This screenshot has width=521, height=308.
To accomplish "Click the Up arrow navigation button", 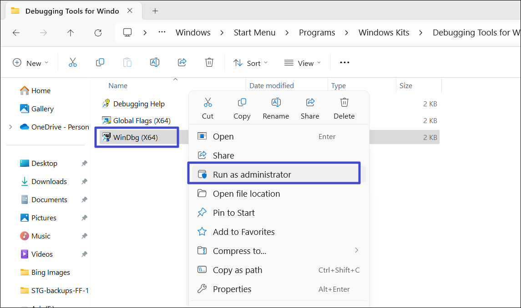I will [x=71, y=33].
